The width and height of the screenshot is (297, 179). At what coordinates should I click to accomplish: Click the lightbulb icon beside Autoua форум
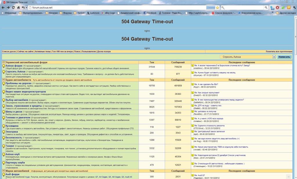click(4, 67)
